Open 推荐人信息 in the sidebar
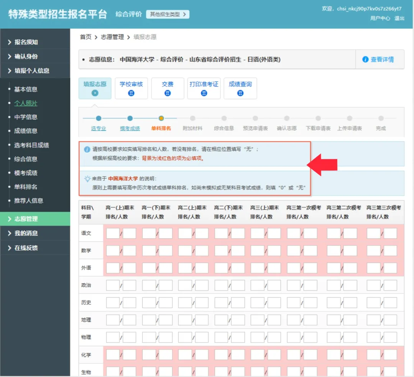 coord(28,201)
